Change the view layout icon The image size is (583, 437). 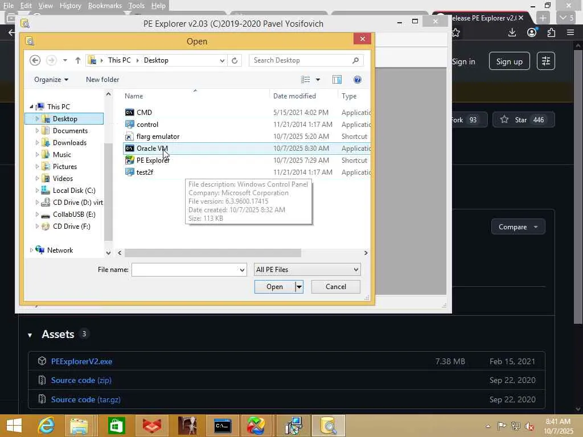point(306,80)
